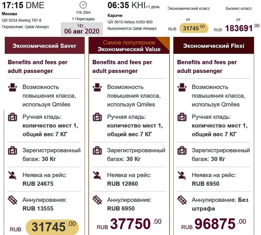This screenshot has height=235, width=261.
Task: Choose the Value fare price RUB 37750
Action: 130,224
